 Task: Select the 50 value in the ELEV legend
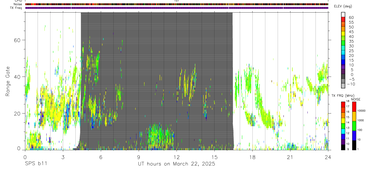[351, 27]
